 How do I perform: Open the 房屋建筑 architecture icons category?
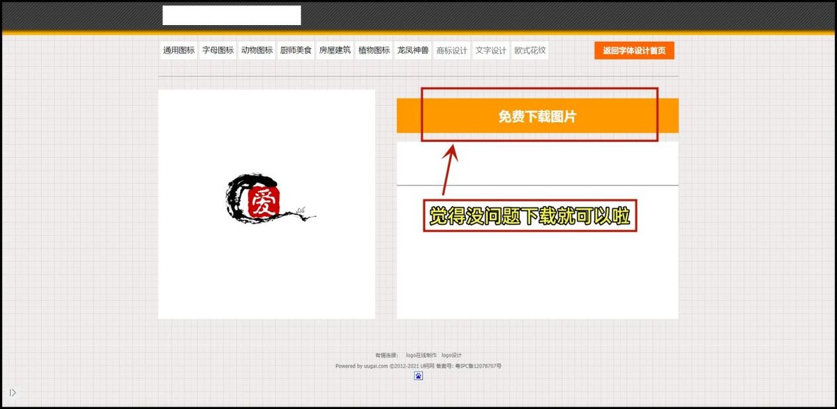335,49
